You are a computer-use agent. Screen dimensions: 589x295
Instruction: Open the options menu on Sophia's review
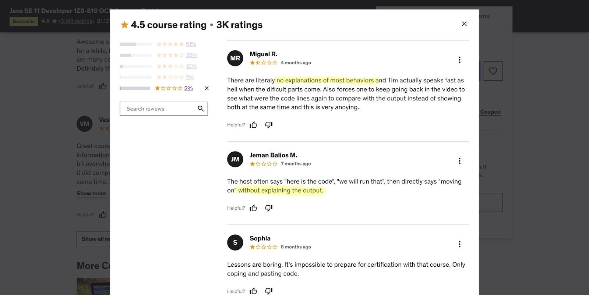(x=459, y=244)
